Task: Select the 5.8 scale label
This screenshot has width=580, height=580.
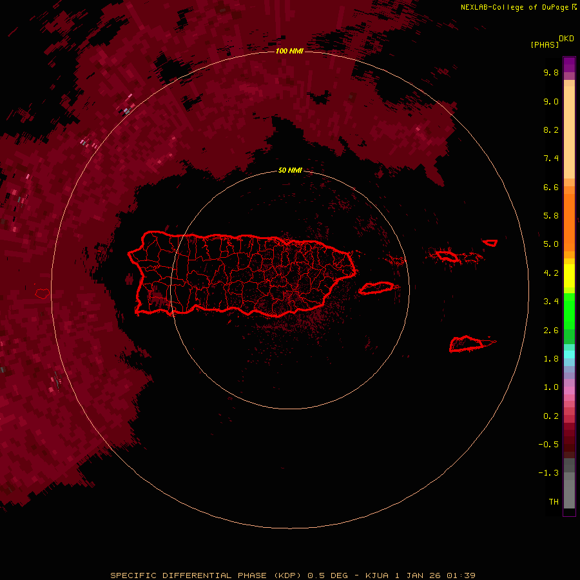Action: pos(551,215)
